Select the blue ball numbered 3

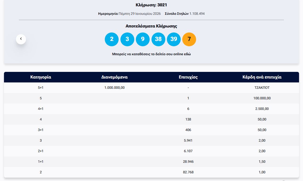127,39
